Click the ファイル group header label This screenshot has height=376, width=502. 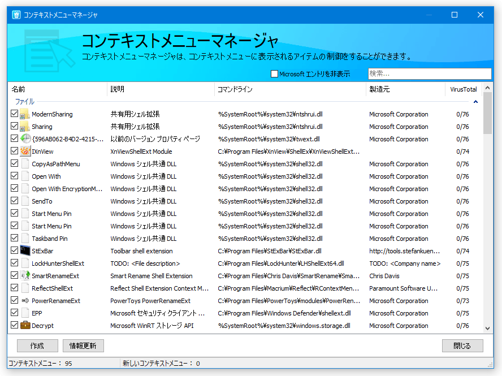(25, 102)
